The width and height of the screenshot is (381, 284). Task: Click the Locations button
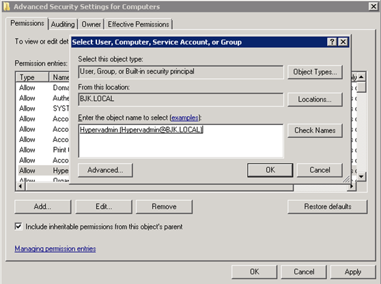pos(315,100)
